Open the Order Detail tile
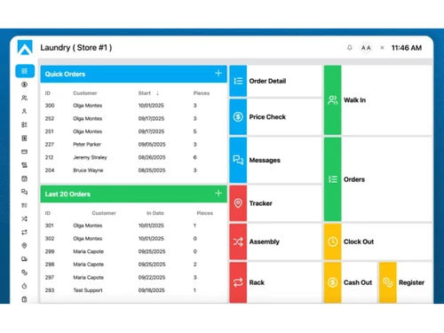Image resolution: width=444 pixels, height=333 pixels. [x=275, y=81]
